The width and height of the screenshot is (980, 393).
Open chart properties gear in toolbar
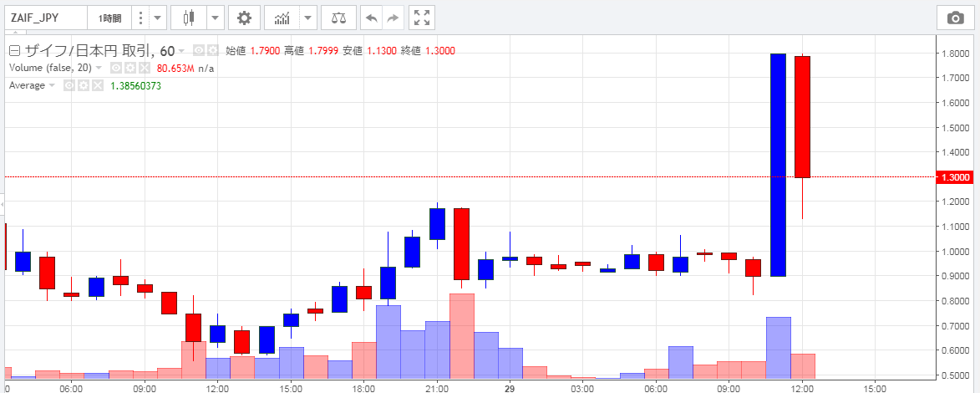pos(245,18)
